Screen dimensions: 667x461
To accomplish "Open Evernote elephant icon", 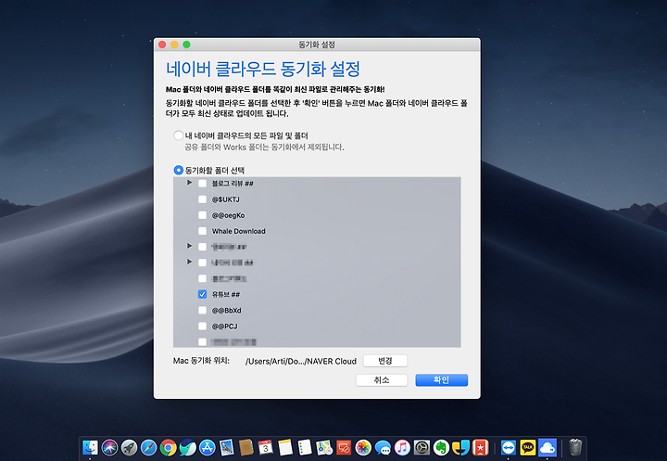I will [x=442, y=448].
